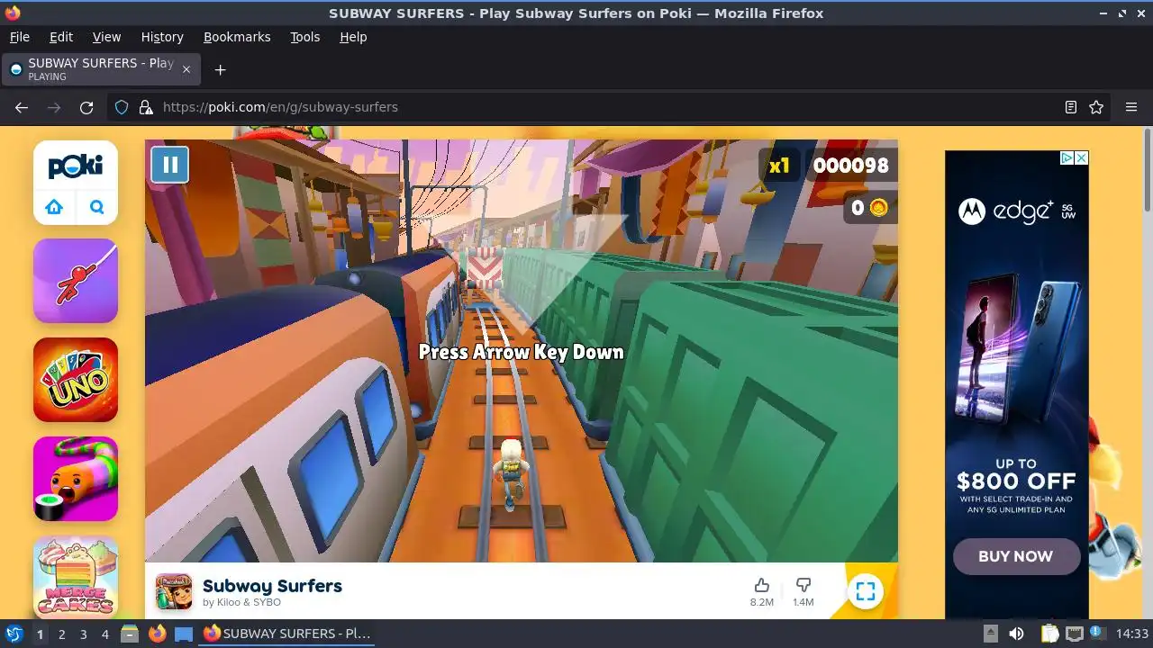The width and height of the screenshot is (1153, 648).
Task: Switch to workspace 3
Action: pyautogui.click(x=83, y=634)
